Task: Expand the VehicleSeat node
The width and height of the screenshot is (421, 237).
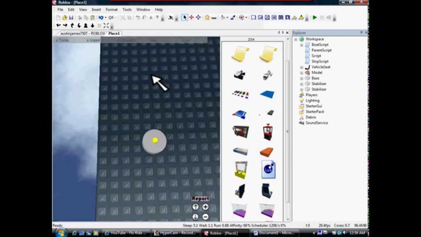Action: click(302, 67)
